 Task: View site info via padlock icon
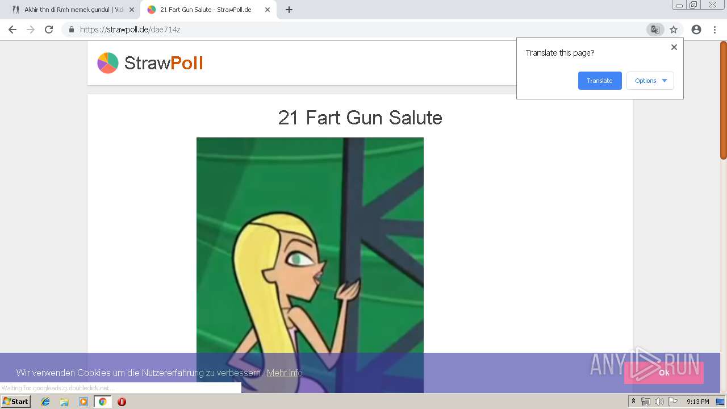(x=71, y=30)
